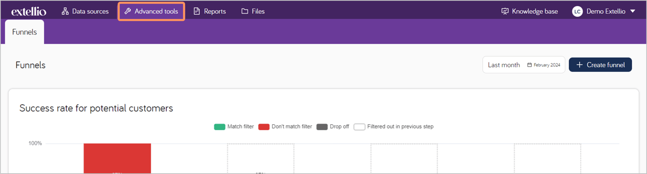Click the extellio logo
Screen dimensions: 647x174
[x=29, y=11]
